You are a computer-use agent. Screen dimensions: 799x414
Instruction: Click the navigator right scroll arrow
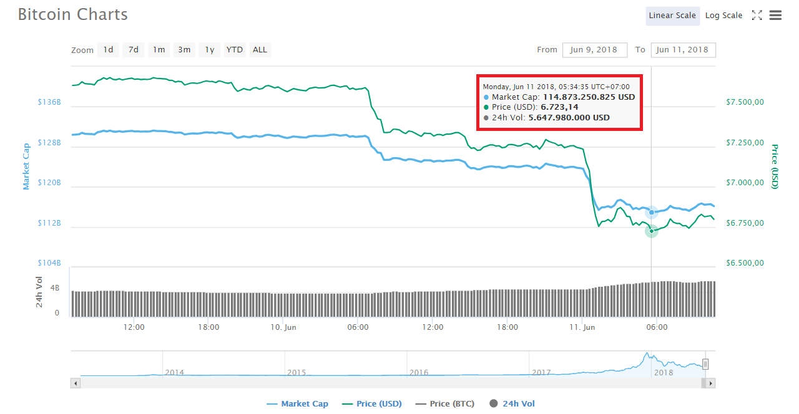tap(710, 383)
